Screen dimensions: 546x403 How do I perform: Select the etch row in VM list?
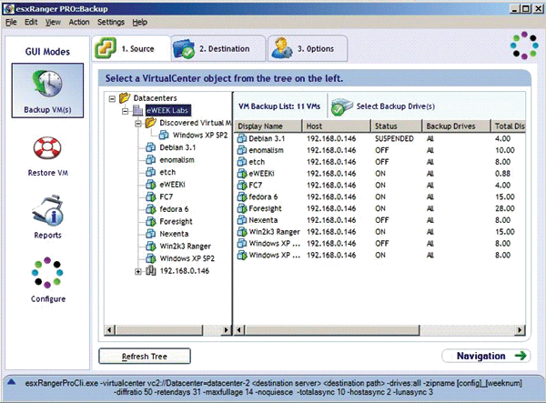coord(380,162)
